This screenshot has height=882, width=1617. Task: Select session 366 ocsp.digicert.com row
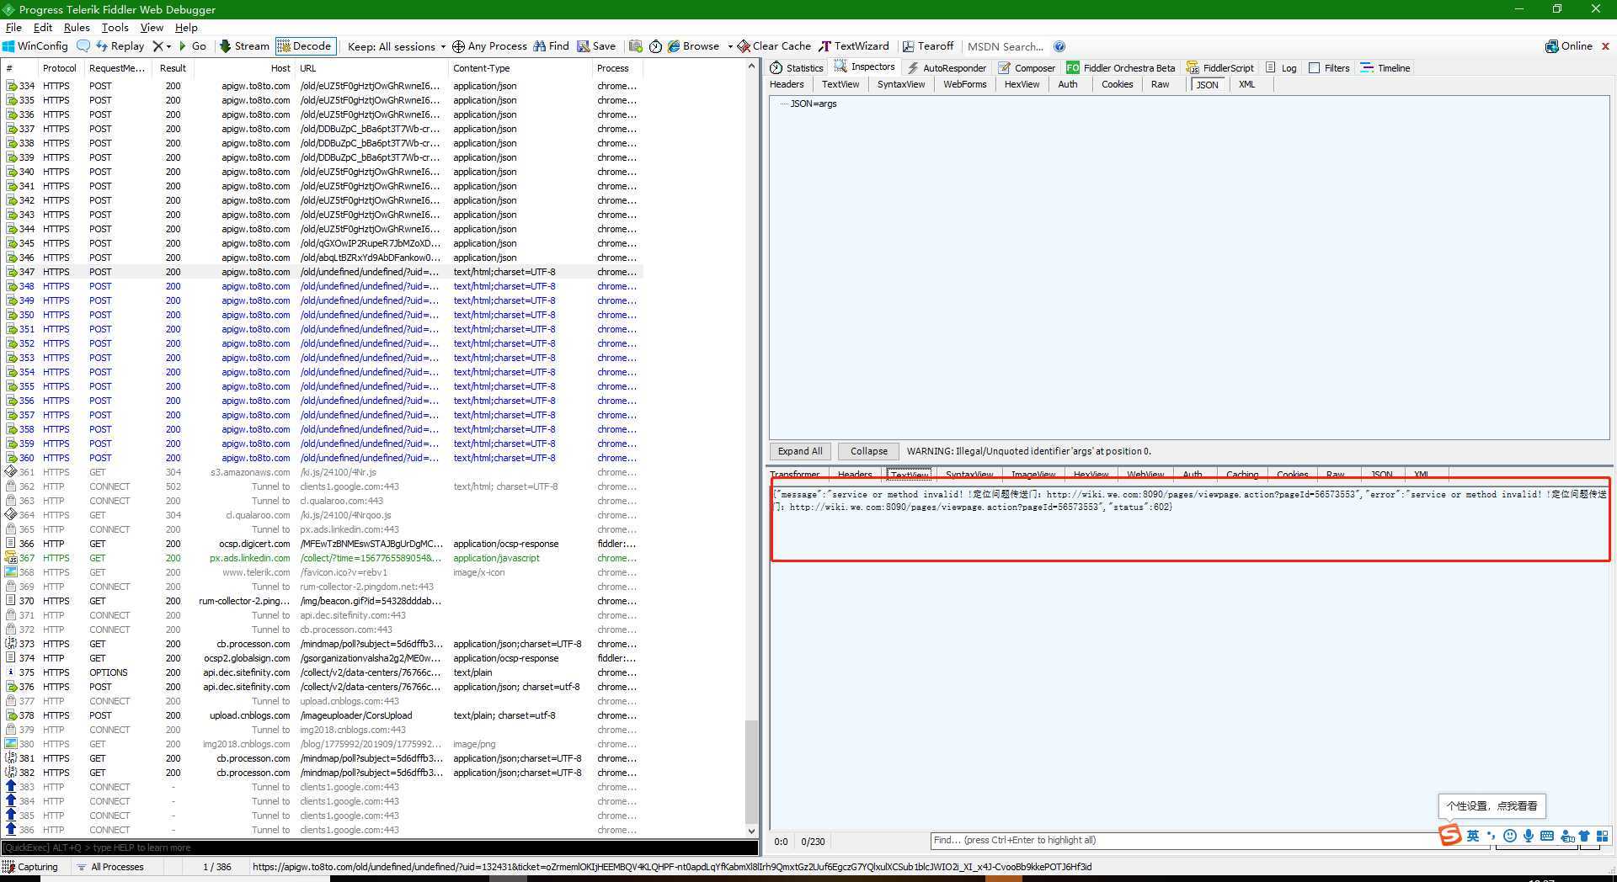323,544
